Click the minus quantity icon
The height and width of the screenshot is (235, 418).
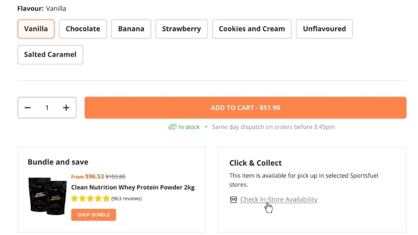[x=28, y=108]
